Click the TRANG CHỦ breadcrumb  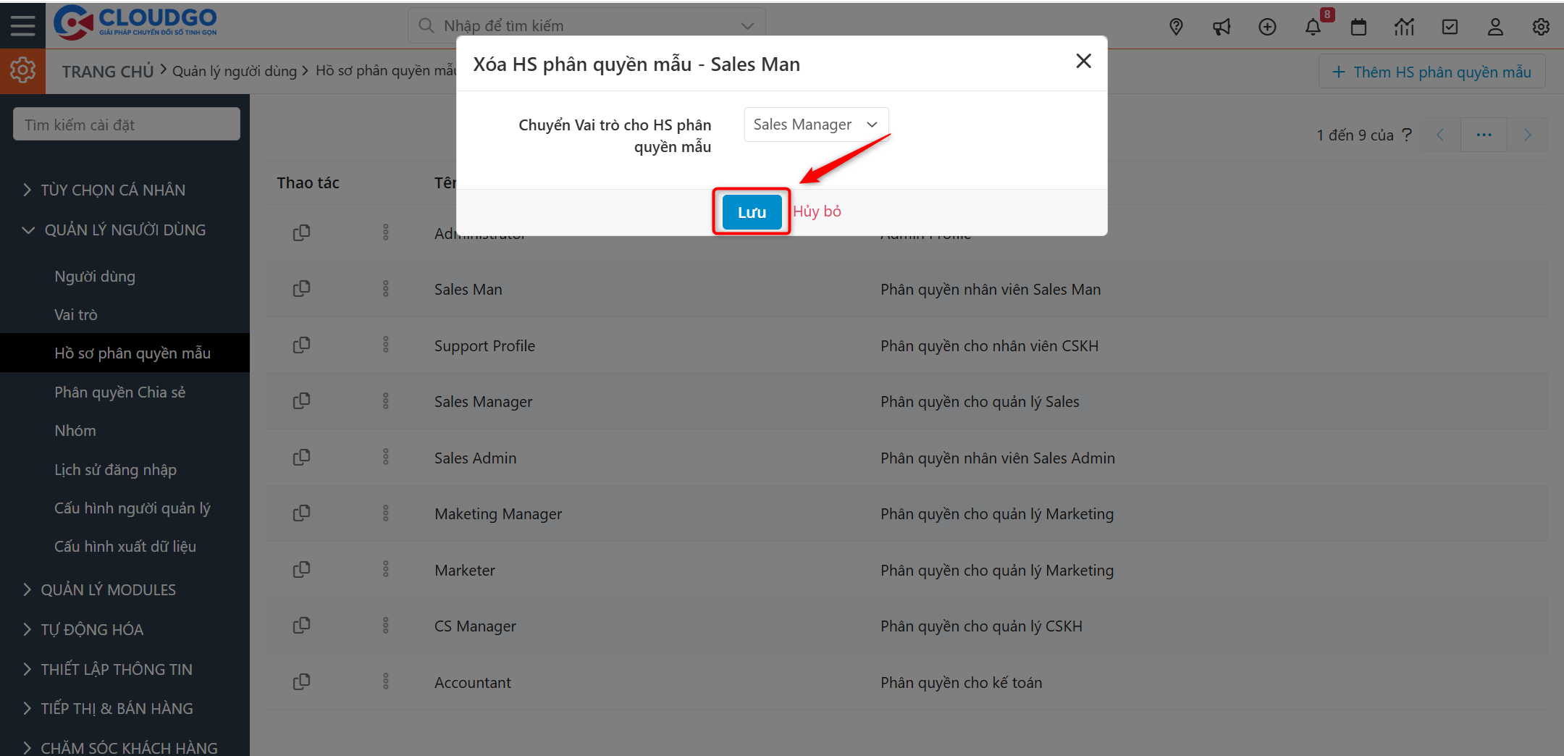coord(107,70)
